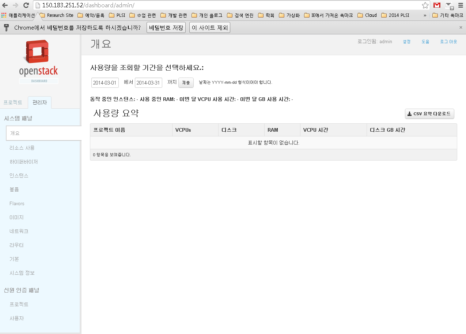Click the 제출 button

[186, 83]
